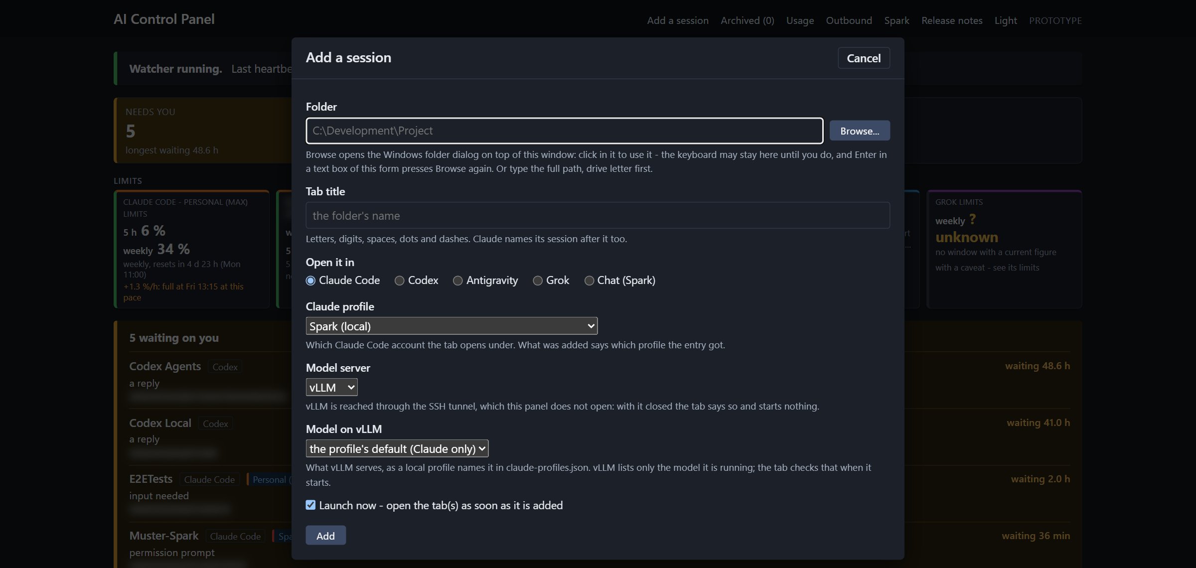Switch to Light theme
The height and width of the screenshot is (568, 1196).
point(1006,20)
